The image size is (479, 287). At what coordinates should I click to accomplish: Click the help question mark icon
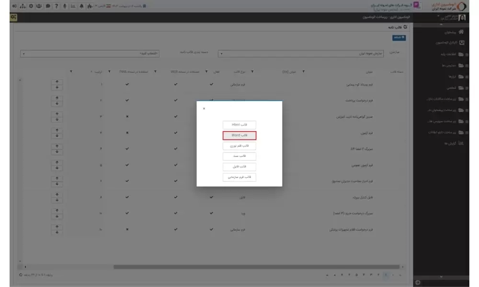tap(57, 6)
